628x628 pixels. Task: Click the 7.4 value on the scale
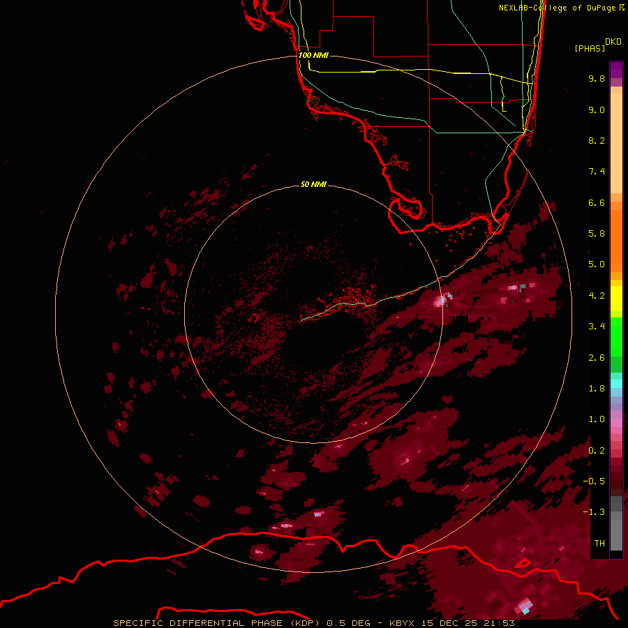597,172
